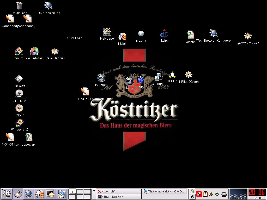Click the show desktop panel button
The width and height of the screenshot is (267, 200).
(x=18, y=194)
